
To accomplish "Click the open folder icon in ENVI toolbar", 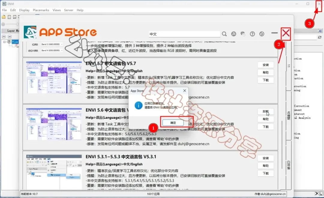I will click(x=4, y=17).
